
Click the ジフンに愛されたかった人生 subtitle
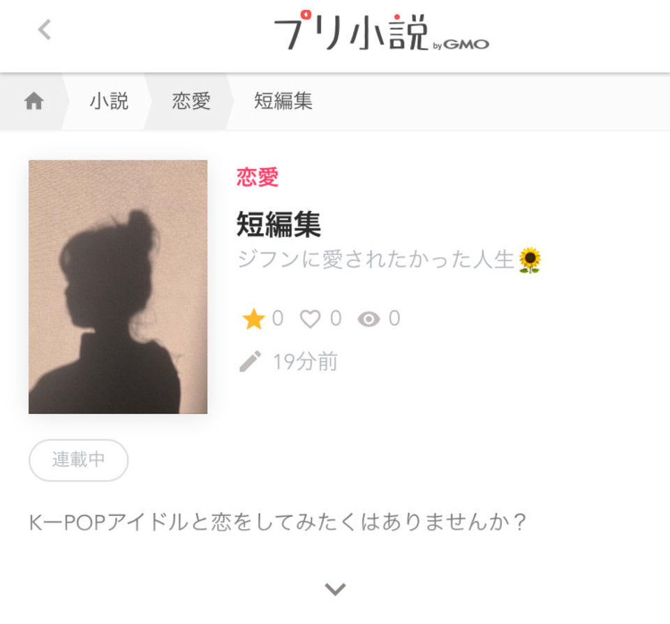tap(376, 260)
